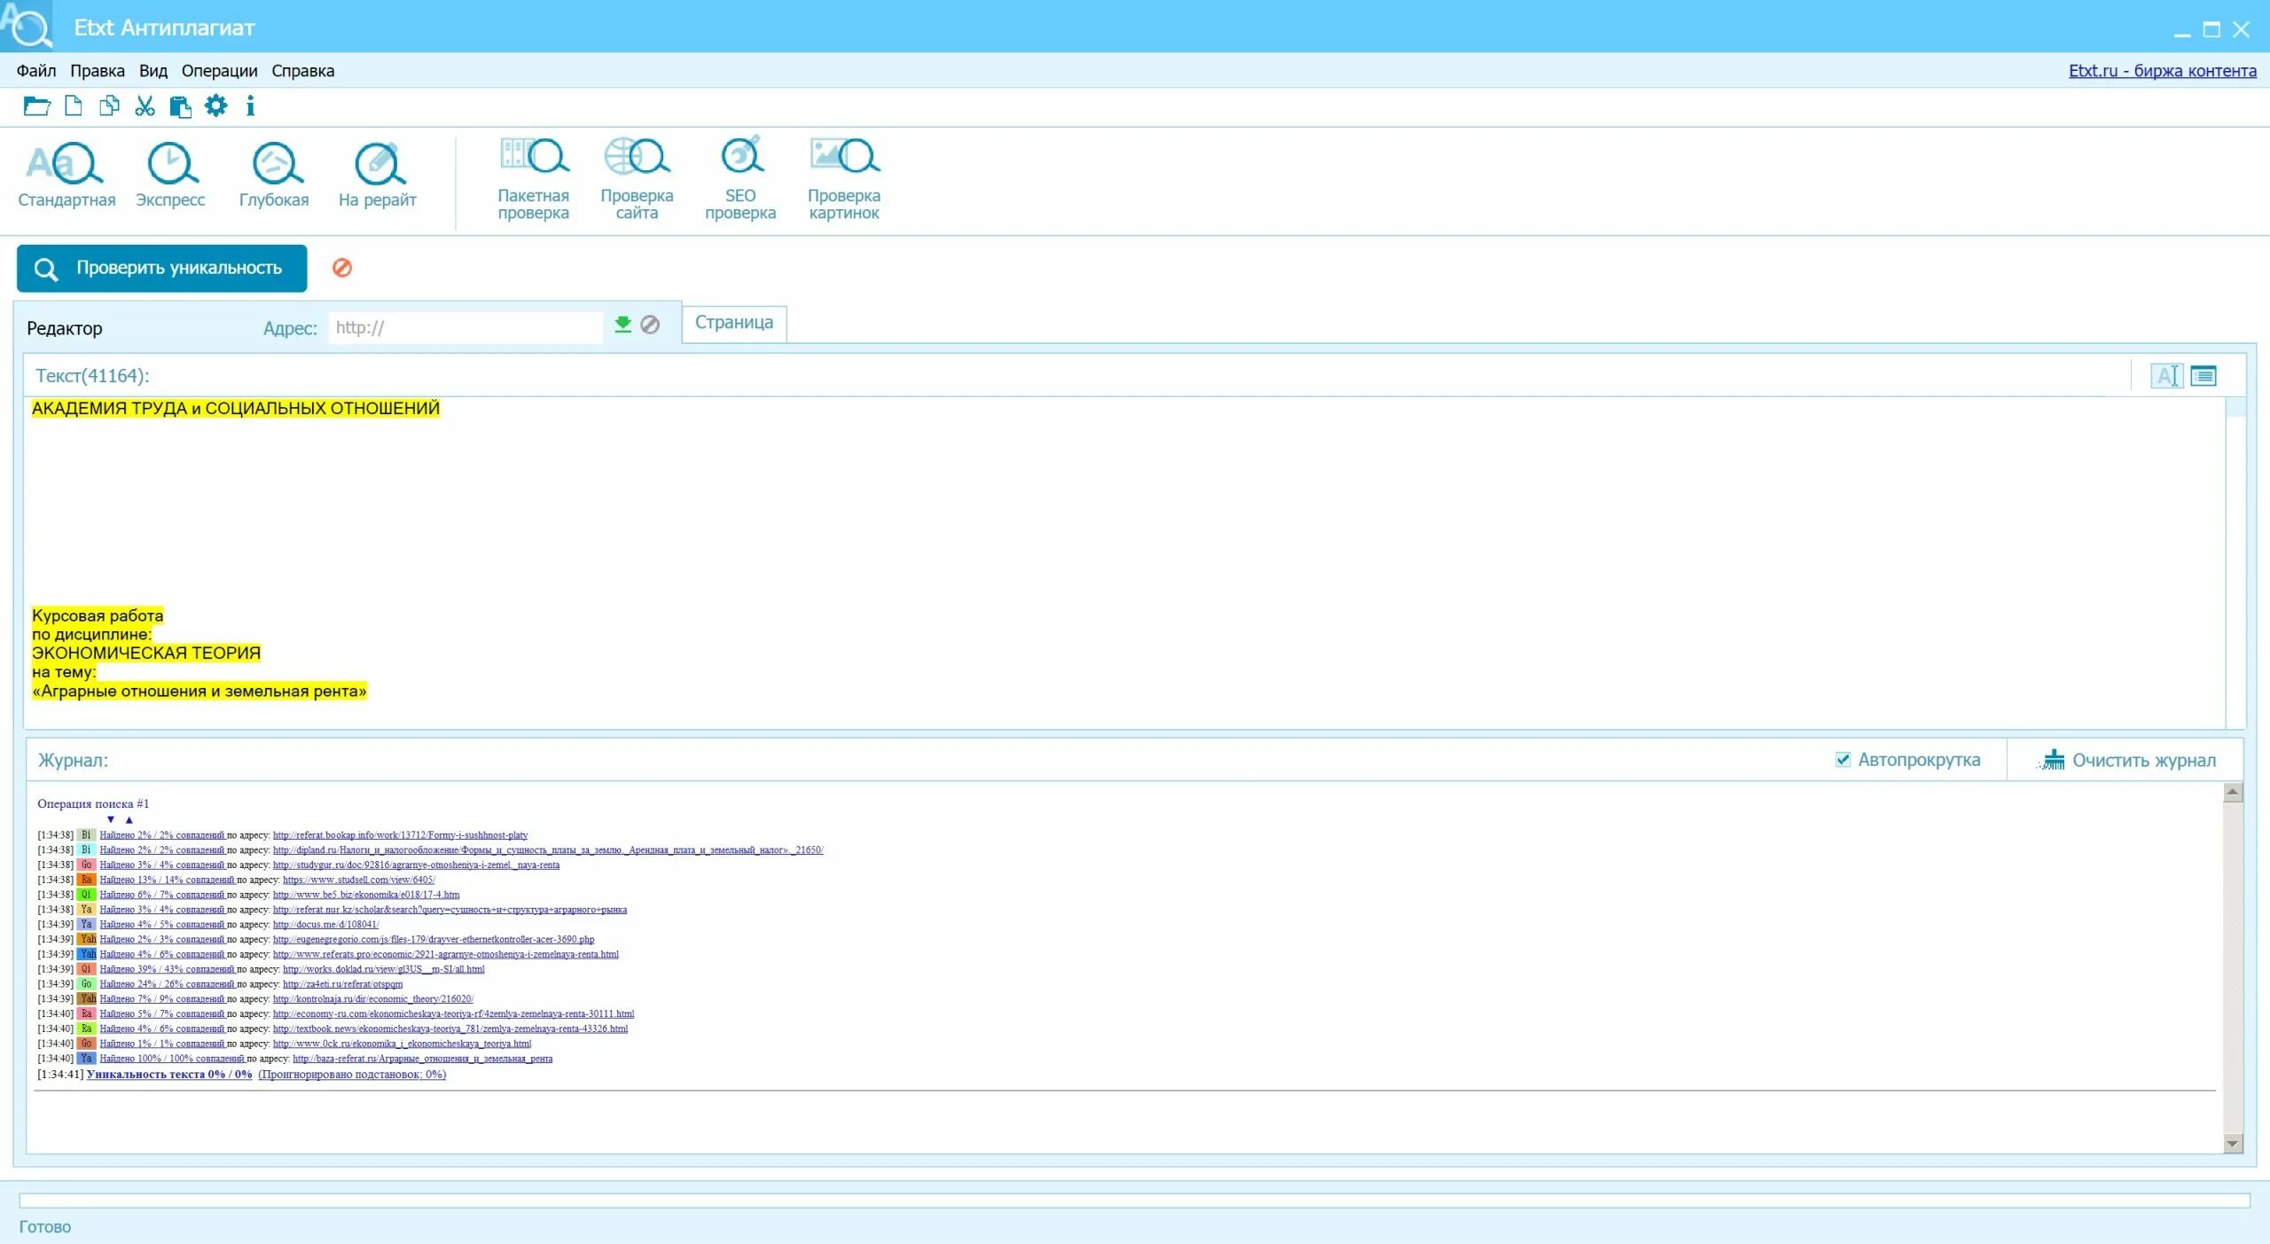Cancel the uniqueness check with the red stop icon
This screenshot has width=2270, height=1244.
coord(342,268)
